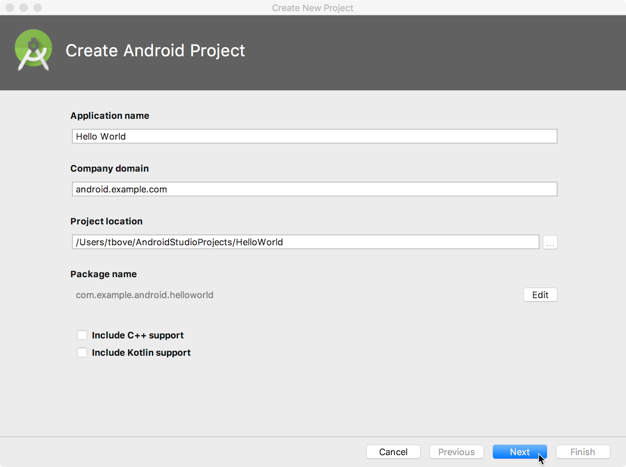This screenshot has width=626, height=467.
Task: Click the com.example.android.helloworld package text
Action: coord(144,295)
